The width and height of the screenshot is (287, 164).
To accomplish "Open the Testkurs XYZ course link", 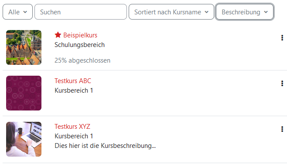I will click(72, 127).
